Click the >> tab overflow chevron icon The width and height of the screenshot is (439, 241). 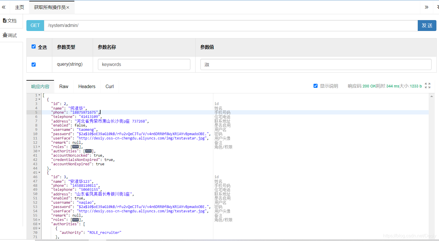tap(427, 7)
